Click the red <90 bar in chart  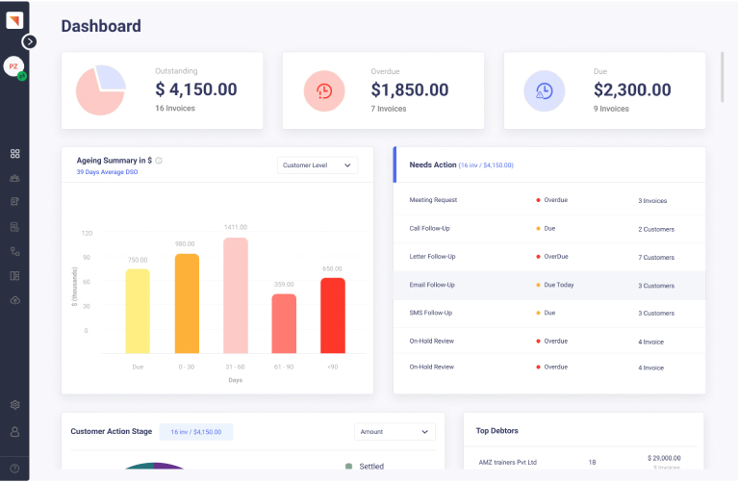333,316
